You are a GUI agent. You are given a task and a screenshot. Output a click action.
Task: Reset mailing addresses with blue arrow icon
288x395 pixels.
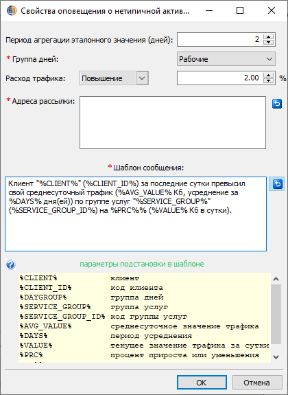(277, 104)
